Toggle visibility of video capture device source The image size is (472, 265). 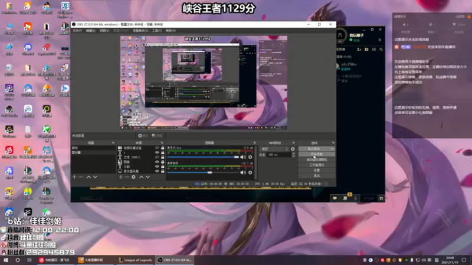click(x=157, y=148)
